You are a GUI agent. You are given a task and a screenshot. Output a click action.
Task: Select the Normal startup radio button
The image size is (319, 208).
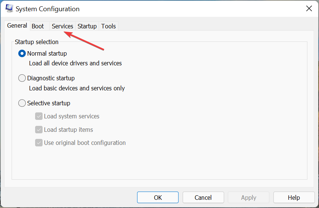tap(22, 53)
